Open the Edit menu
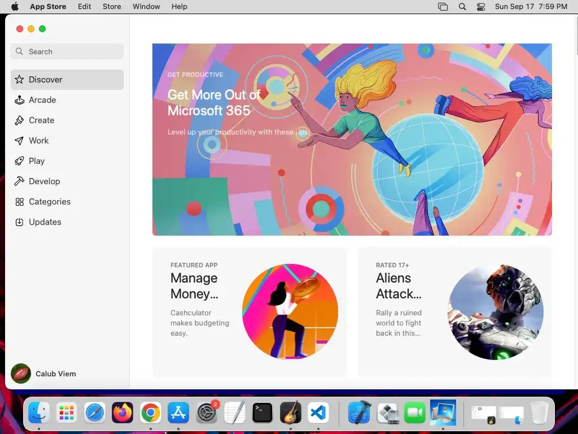 coord(85,7)
